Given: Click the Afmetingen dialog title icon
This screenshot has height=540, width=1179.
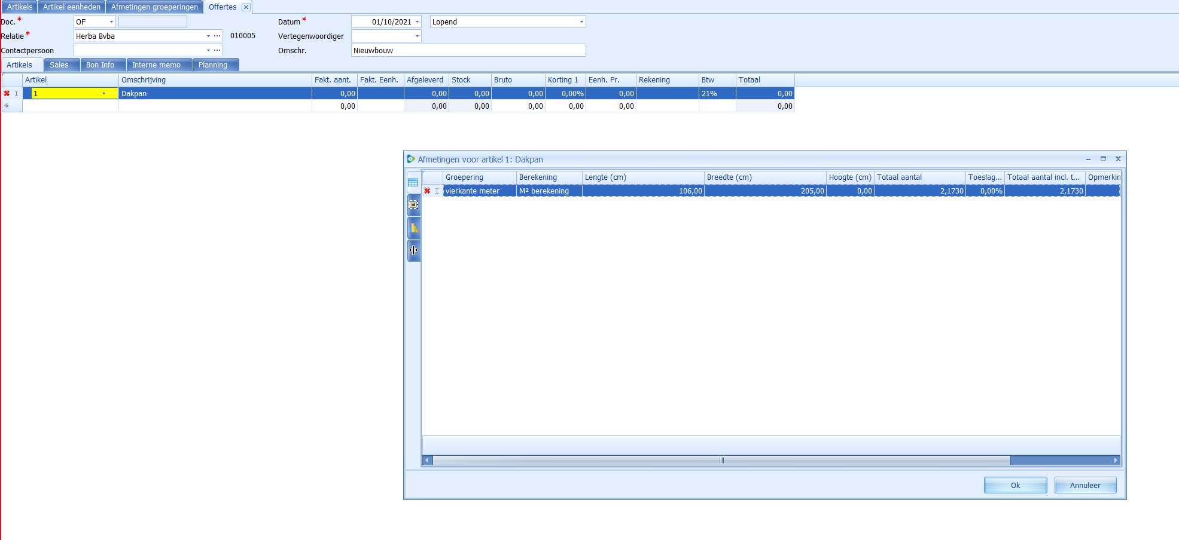Looking at the screenshot, I should point(410,159).
